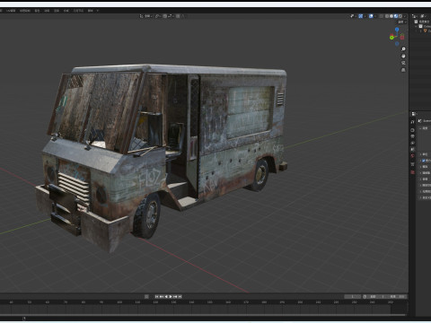Switch to solid viewport shading

391,16
